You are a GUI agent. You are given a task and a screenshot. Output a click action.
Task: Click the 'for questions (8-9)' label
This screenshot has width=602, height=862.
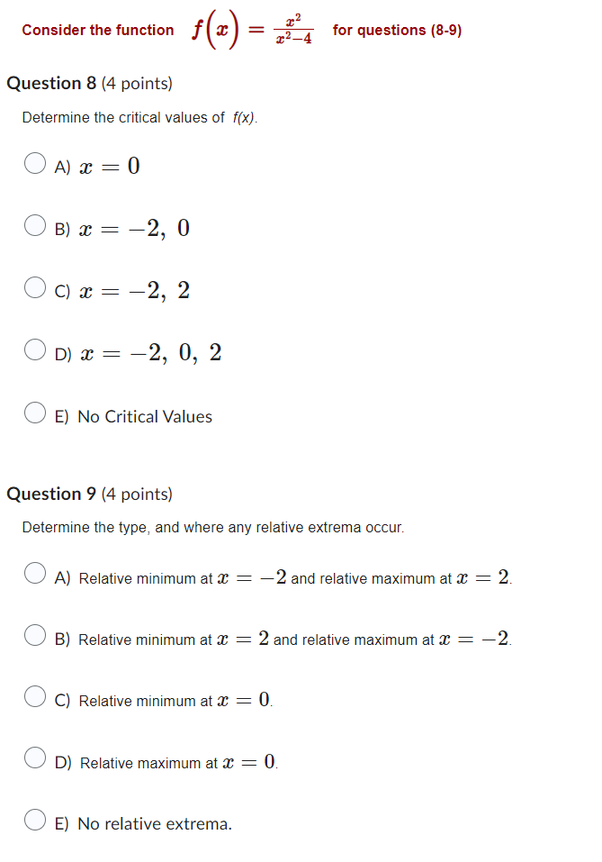tap(392, 30)
